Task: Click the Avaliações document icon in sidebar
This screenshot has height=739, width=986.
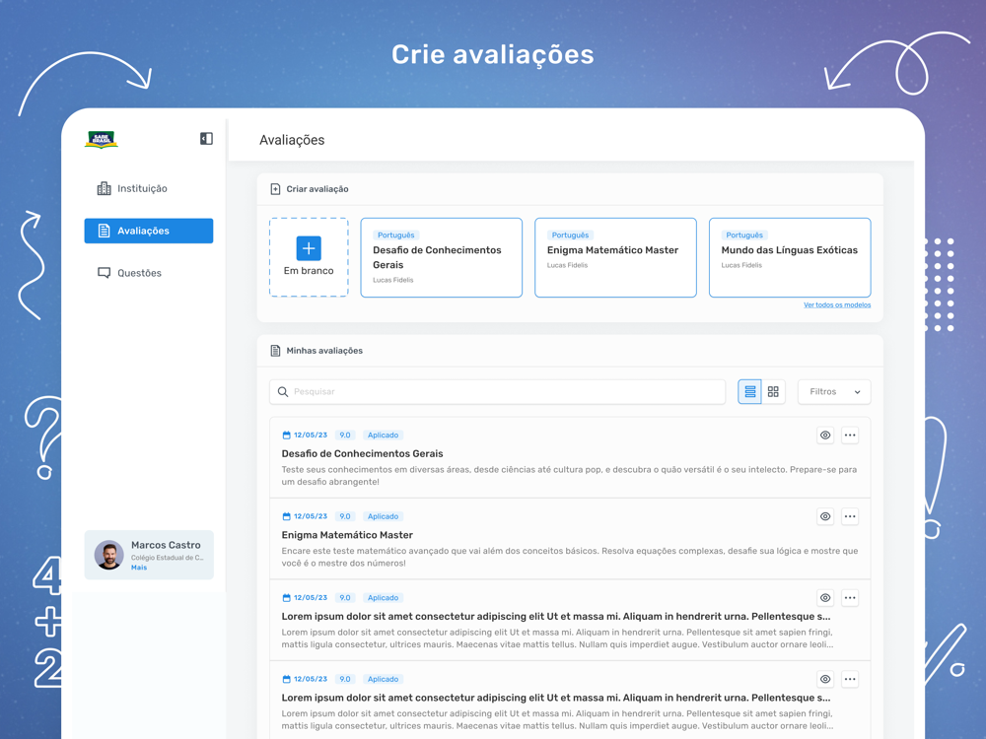Action: 104,231
